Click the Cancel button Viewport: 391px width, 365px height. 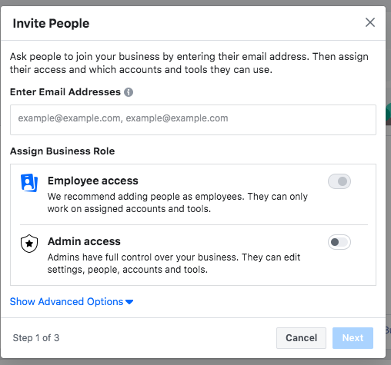click(301, 338)
